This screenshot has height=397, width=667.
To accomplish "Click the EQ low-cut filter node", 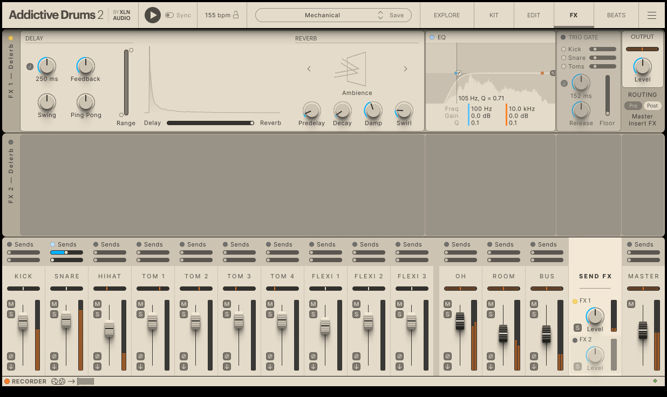I will pos(458,73).
